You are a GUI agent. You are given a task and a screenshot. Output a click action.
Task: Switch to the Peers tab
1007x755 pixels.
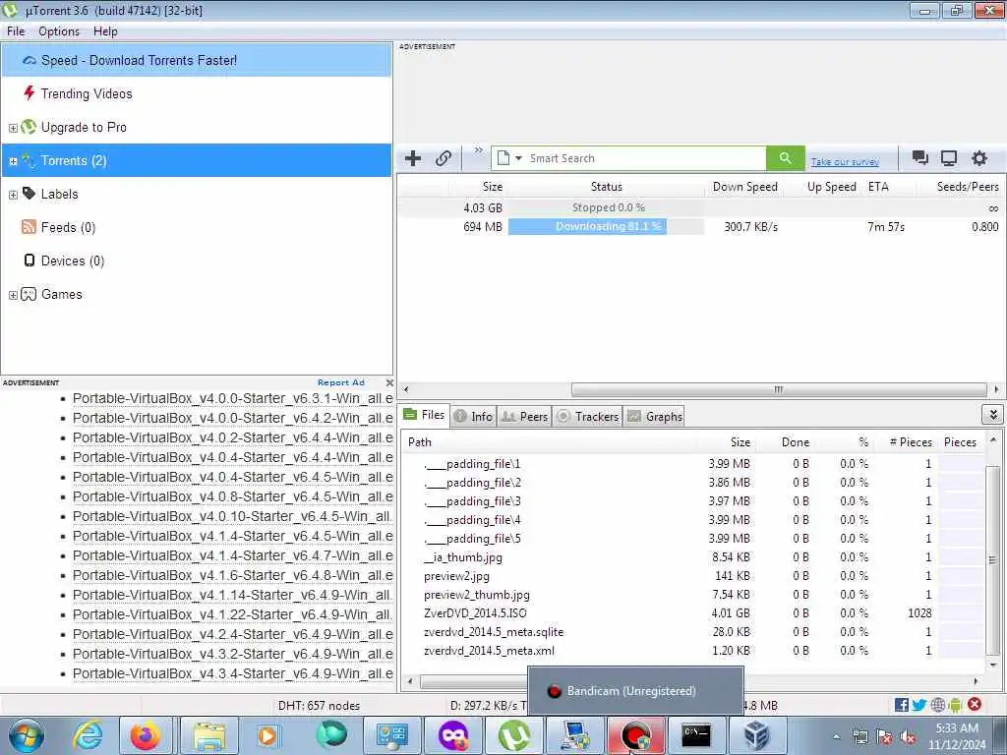(x=525, y=416)
